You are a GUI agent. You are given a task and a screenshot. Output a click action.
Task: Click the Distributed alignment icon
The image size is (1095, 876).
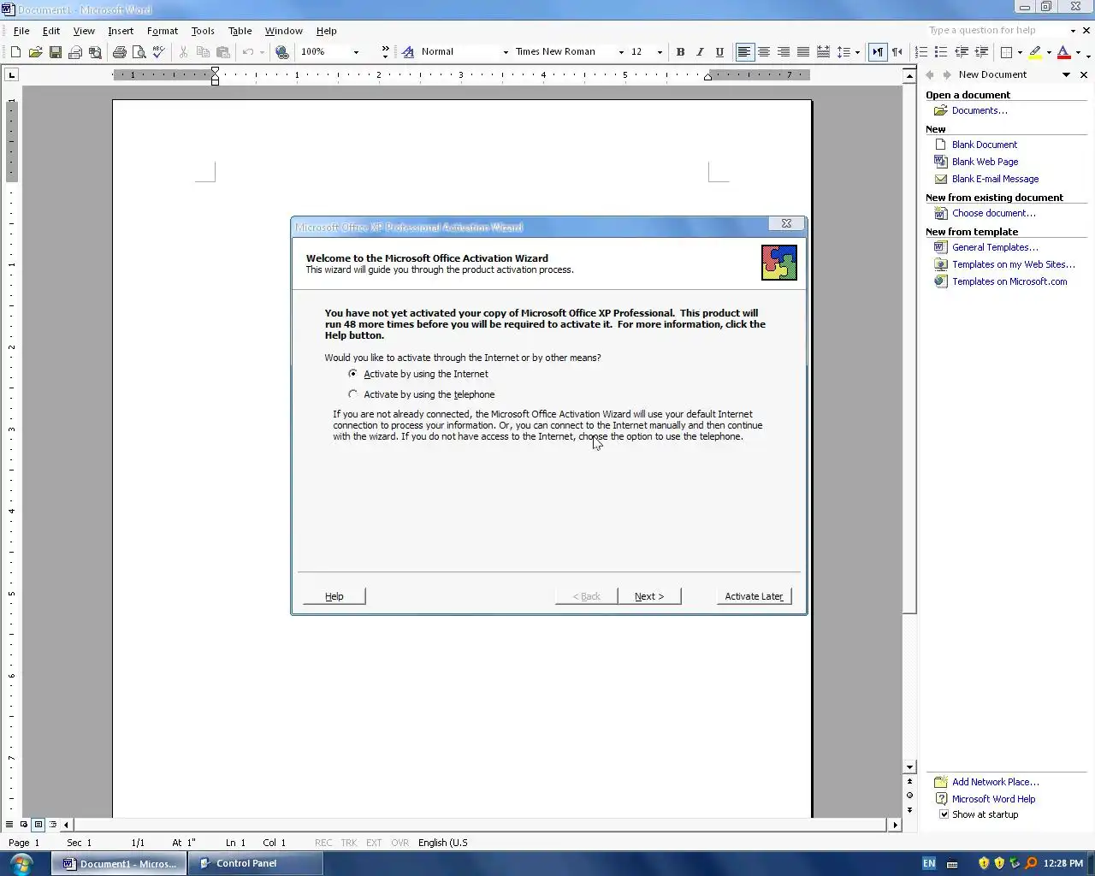point(823,52)
